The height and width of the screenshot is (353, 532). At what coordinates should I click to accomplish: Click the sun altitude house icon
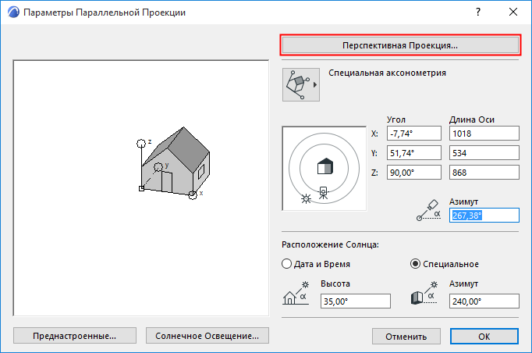coord(296,293)
